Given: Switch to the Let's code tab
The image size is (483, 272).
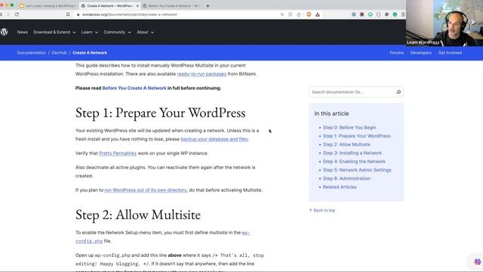Looking at the screenshot, I should pyautogui.click(x=48, y=6).
